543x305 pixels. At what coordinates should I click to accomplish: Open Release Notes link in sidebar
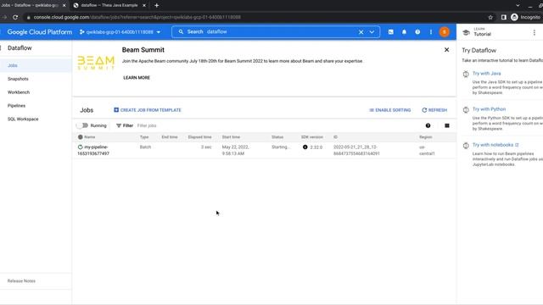pos(21,281)
